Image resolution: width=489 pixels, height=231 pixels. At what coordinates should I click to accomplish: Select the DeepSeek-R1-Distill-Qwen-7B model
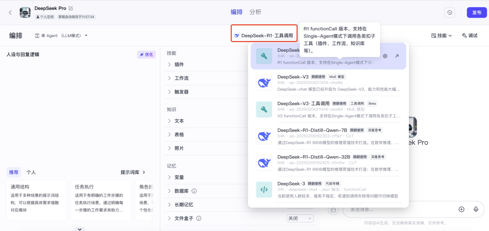pyautogui.click(x=328, y=136)
